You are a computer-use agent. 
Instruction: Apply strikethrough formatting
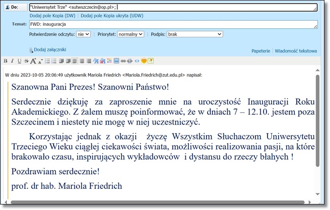click(x=26, y=61)
